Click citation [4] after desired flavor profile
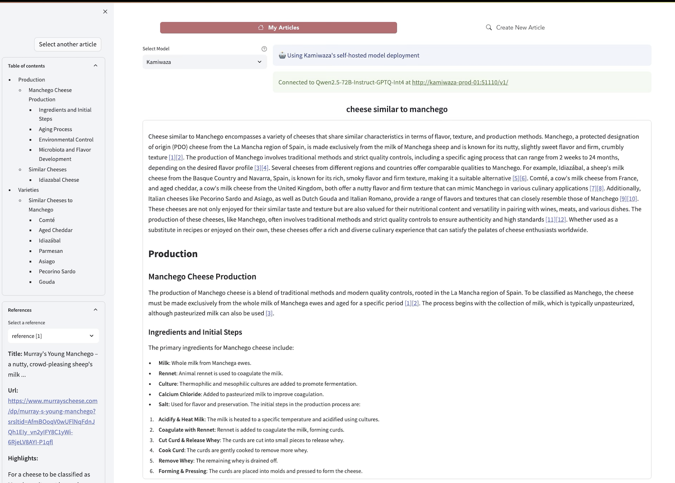 pyautogui.click(x=265, y=168)
